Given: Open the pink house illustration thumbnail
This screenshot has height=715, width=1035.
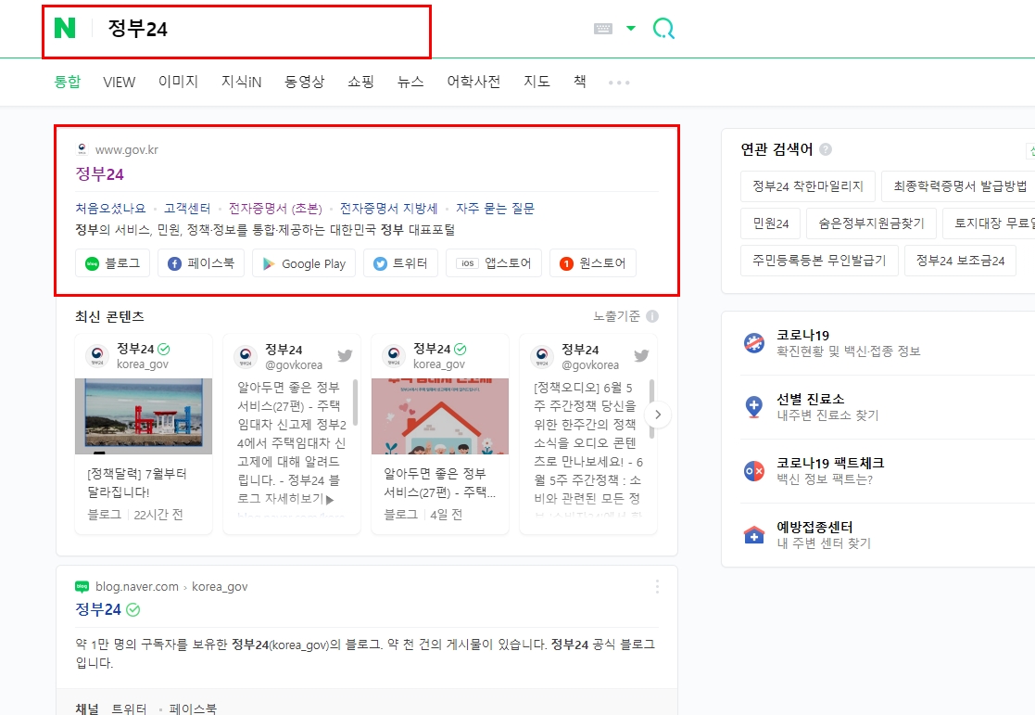Looking at the screenshot, I should pyautogui.click(x=439, y=416).
